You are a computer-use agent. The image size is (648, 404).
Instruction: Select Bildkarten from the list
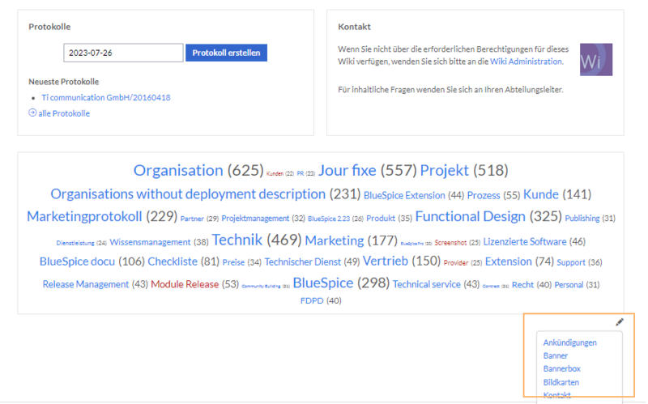[x=561, y=381]
